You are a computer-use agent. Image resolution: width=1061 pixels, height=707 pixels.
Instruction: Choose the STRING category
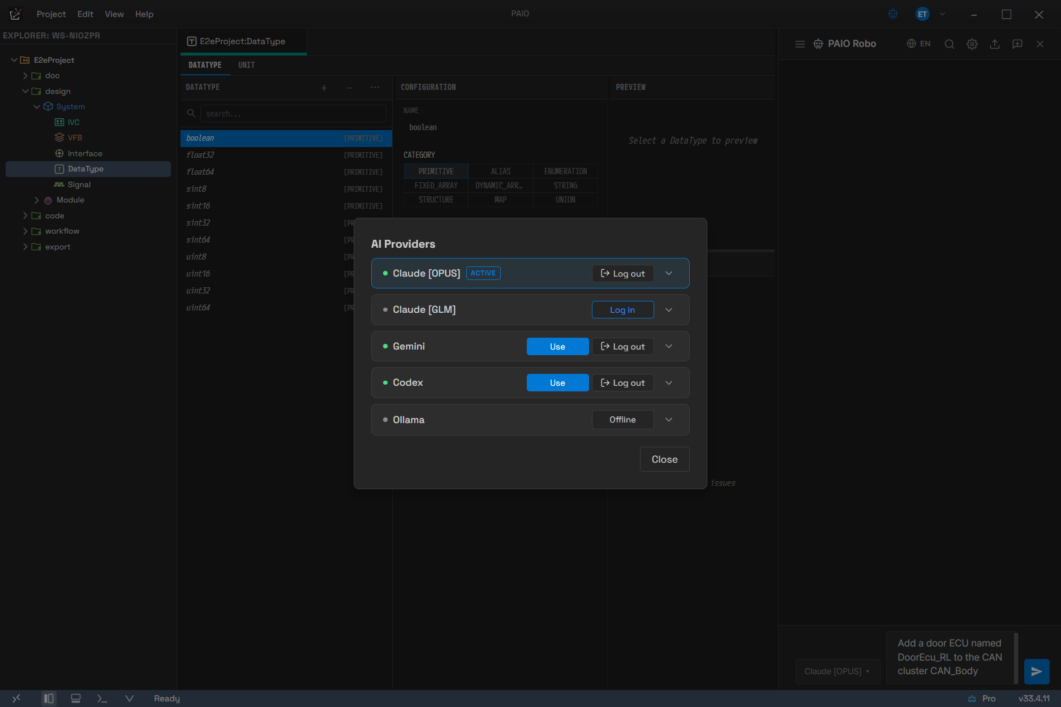coord(565,186)
